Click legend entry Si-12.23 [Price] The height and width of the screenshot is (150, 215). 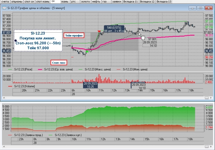[20, 69]
